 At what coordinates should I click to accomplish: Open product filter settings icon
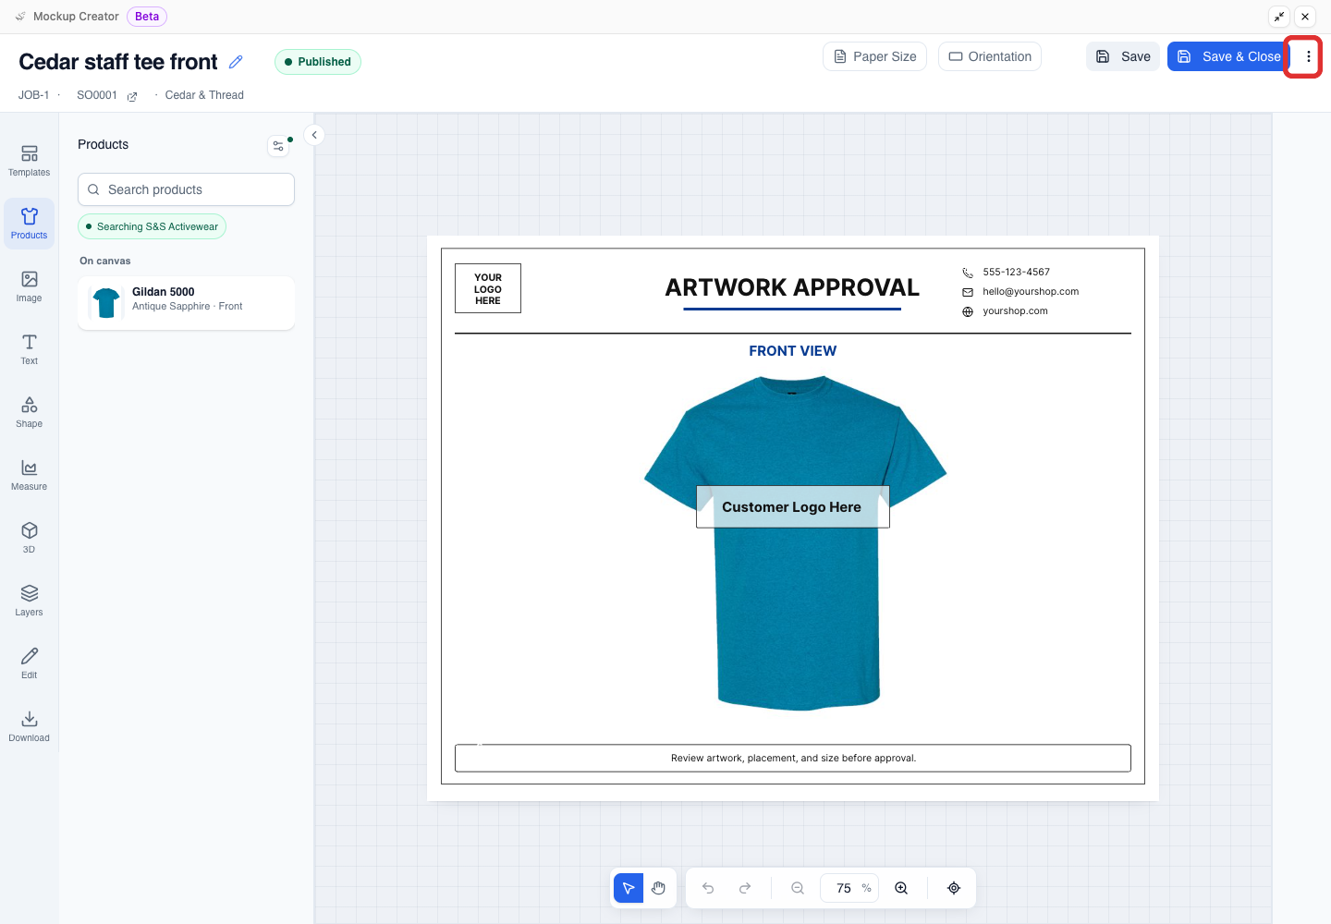(x=278, y=146)
